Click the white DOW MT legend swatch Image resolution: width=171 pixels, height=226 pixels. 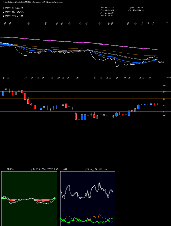[3, 12]
